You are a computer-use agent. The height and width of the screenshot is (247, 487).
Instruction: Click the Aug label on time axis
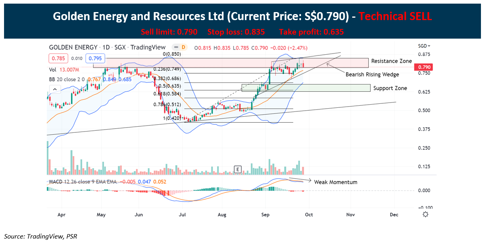coord(222,214)
